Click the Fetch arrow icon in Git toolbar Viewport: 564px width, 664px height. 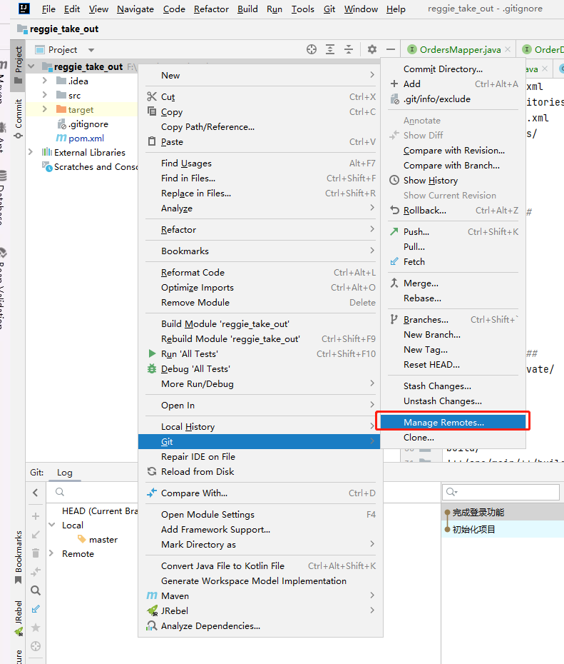click(36, 609)
